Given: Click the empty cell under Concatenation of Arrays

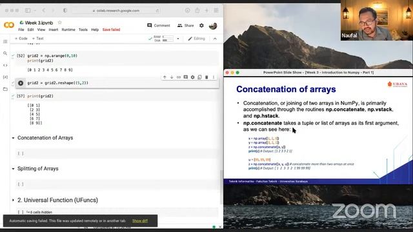Looking at the screenshot, I should (x=117, y=153).
